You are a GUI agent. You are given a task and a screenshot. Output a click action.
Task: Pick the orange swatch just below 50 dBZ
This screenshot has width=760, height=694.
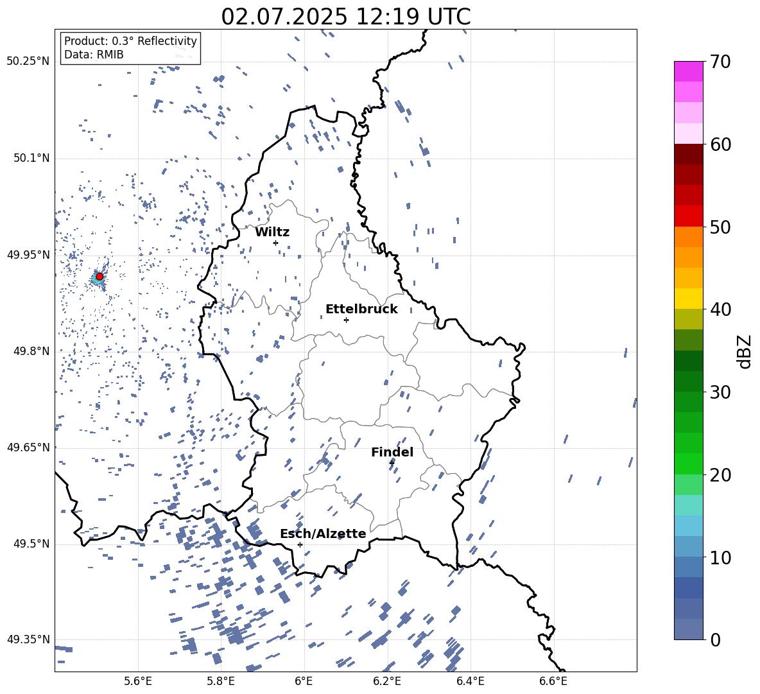click(x=689, y=237)
